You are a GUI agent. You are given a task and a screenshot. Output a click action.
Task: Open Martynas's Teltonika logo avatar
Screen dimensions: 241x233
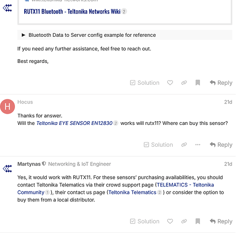coord(7,169)
